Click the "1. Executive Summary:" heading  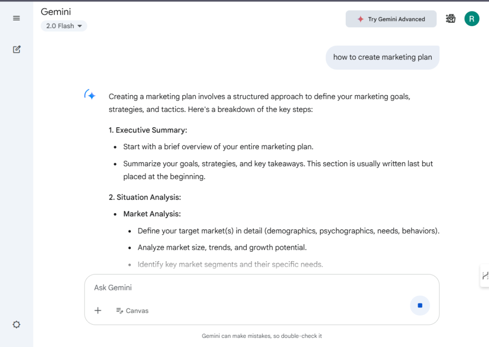(x=148, y=130)
